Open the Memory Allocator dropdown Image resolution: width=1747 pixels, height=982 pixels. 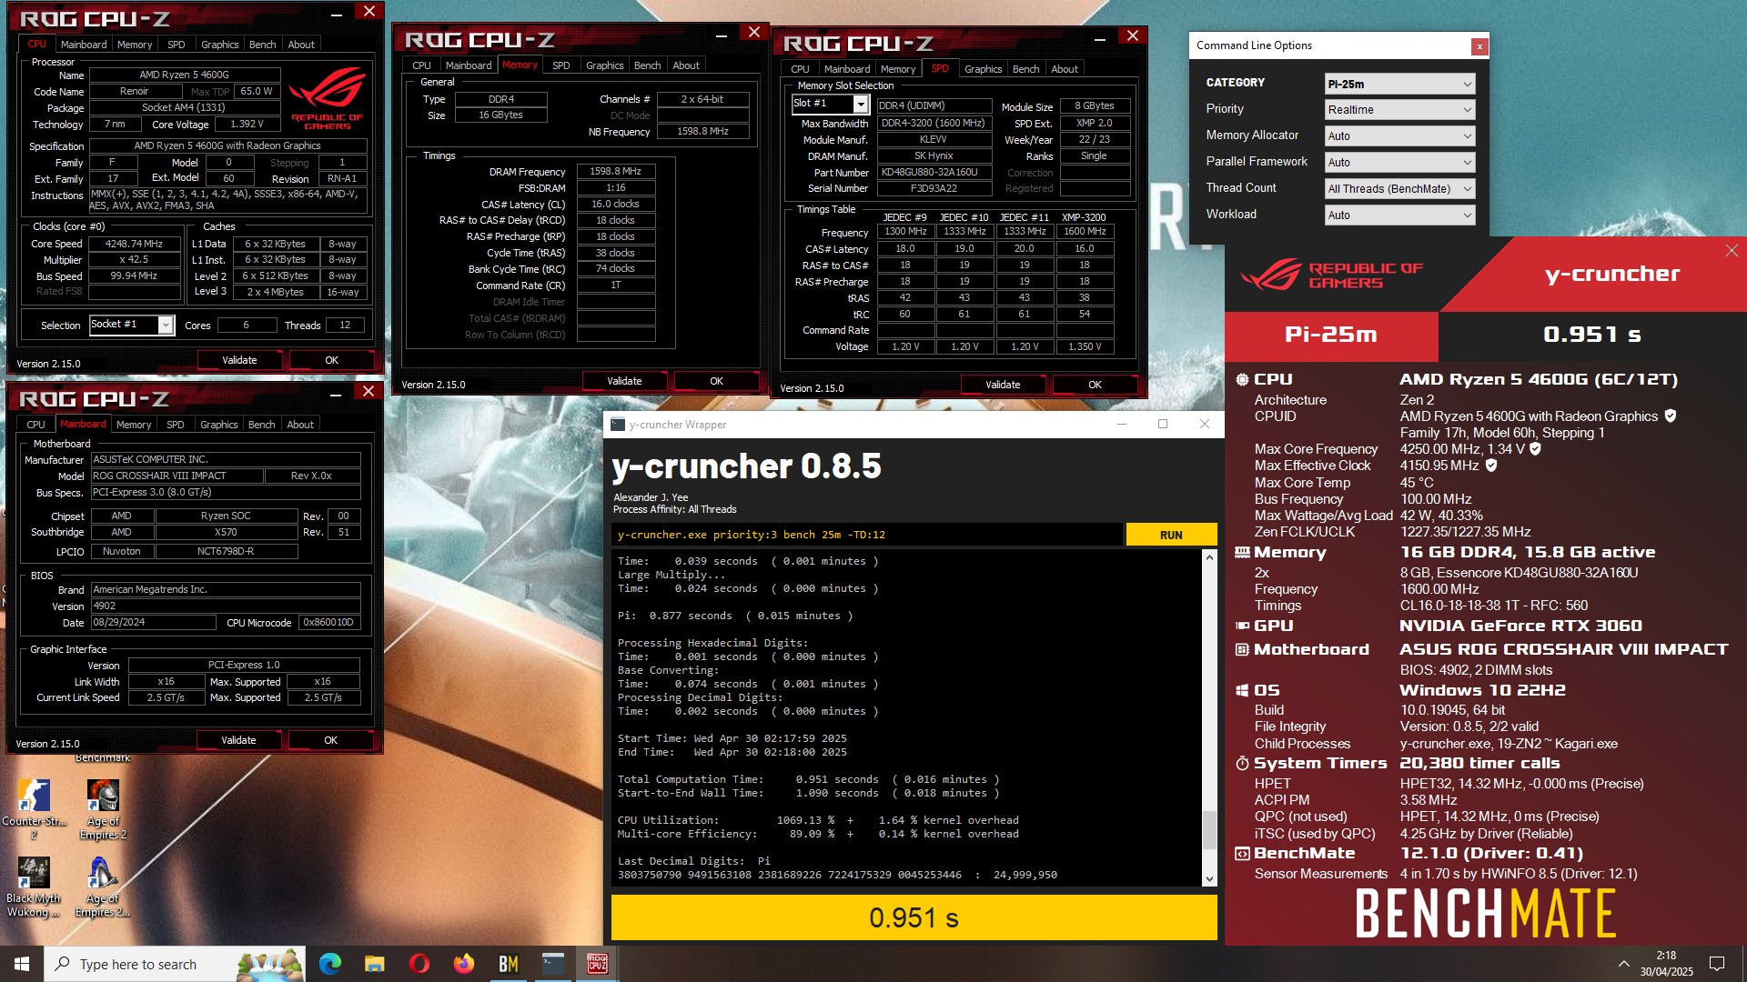(x=1399, y=136)
